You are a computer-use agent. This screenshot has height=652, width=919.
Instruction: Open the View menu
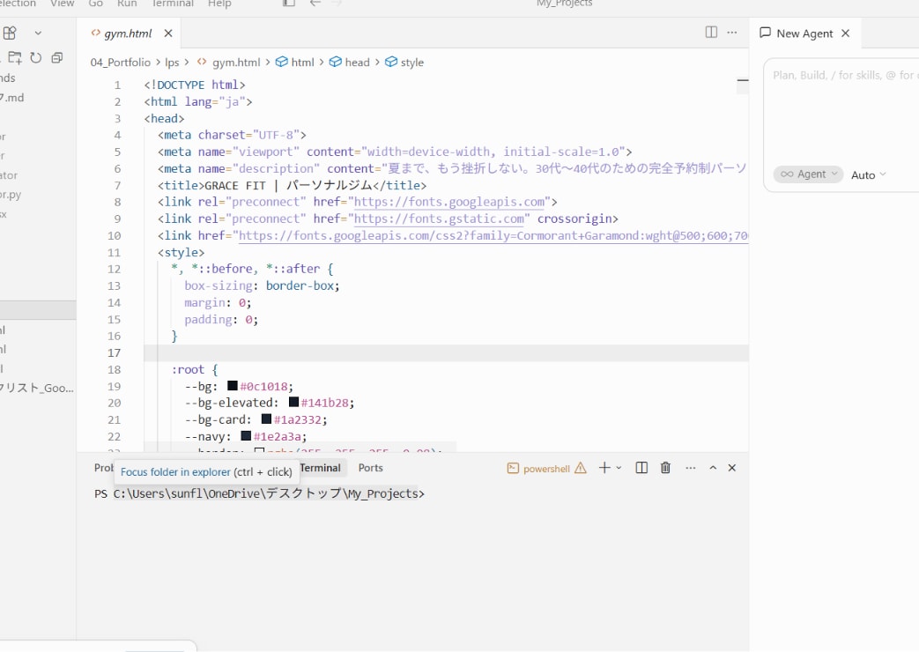pyautogui.click(x=63, y=4)
